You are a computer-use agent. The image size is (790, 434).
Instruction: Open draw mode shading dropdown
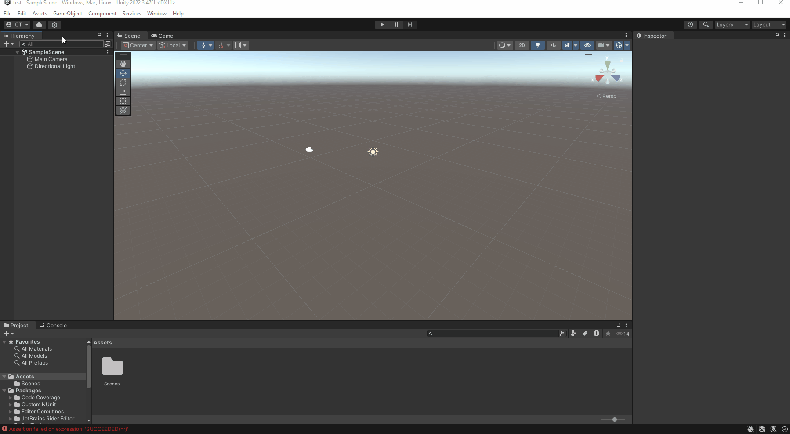coord(505,45)
